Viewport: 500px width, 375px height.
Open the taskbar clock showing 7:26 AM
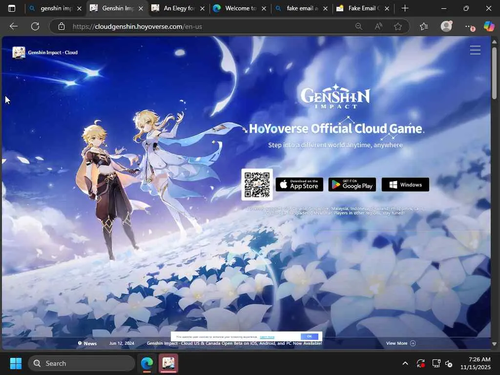pos(476,363)
